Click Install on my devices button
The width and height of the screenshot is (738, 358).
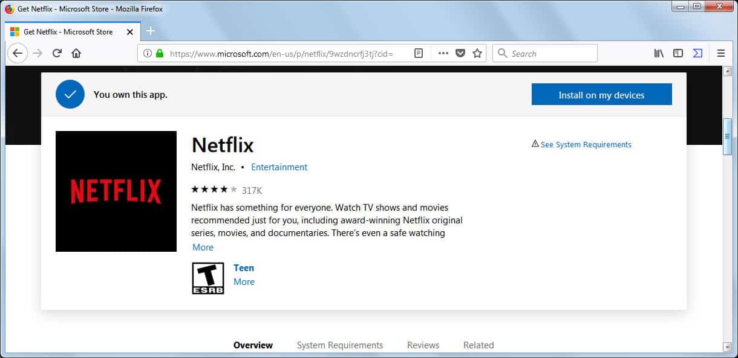coord(601,94)
